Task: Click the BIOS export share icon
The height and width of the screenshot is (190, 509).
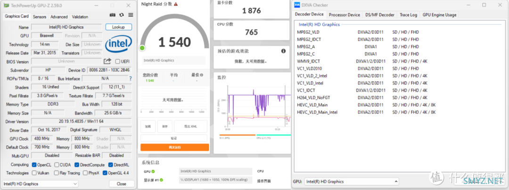Action: pos(107,61)
